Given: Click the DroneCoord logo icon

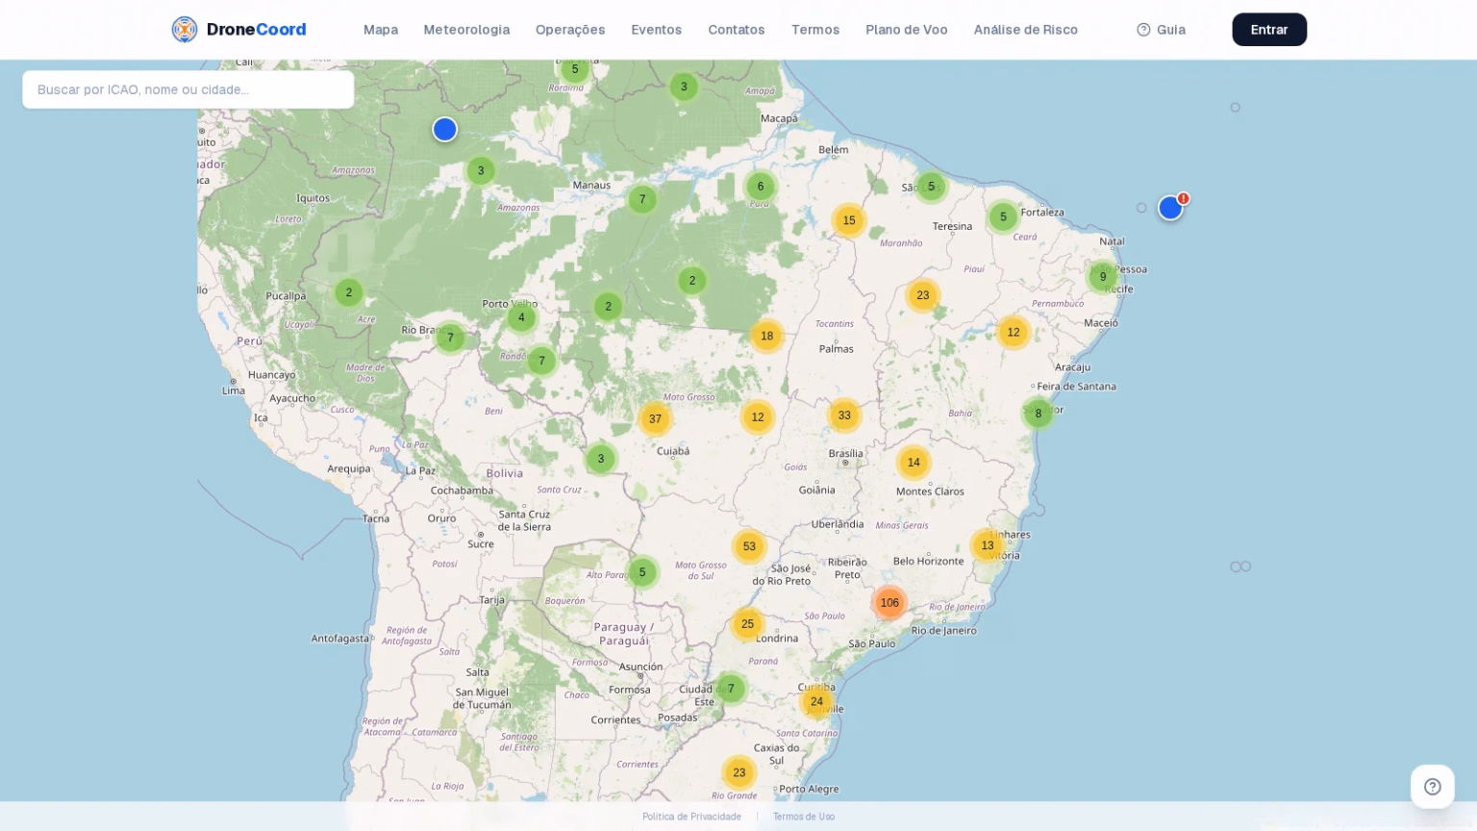Looking at the screenshot, I should (x=184, y=30).
